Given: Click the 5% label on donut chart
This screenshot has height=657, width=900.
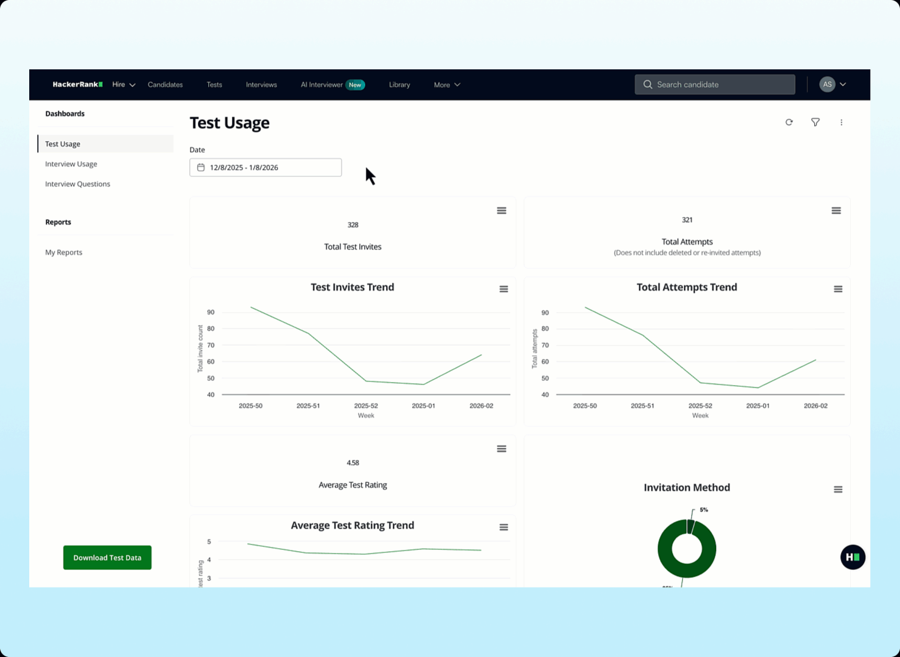Looking at the screenshot, I should [704, 510].
